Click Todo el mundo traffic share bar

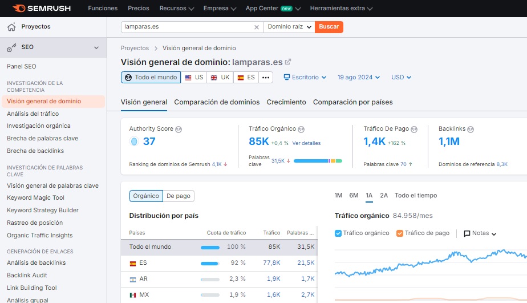point(210,248)
